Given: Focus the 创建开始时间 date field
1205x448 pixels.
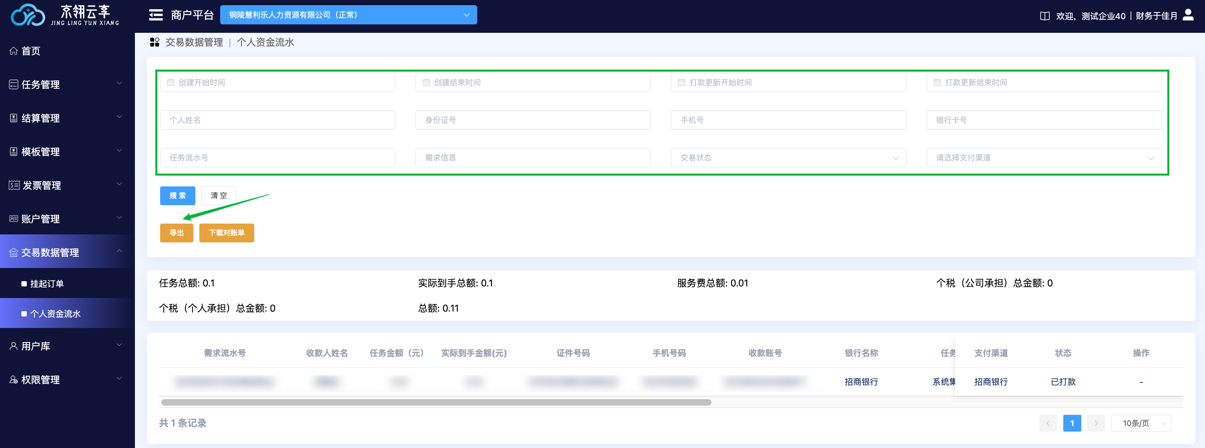Looking at the screenshot, I should click(x=277, y=83).
